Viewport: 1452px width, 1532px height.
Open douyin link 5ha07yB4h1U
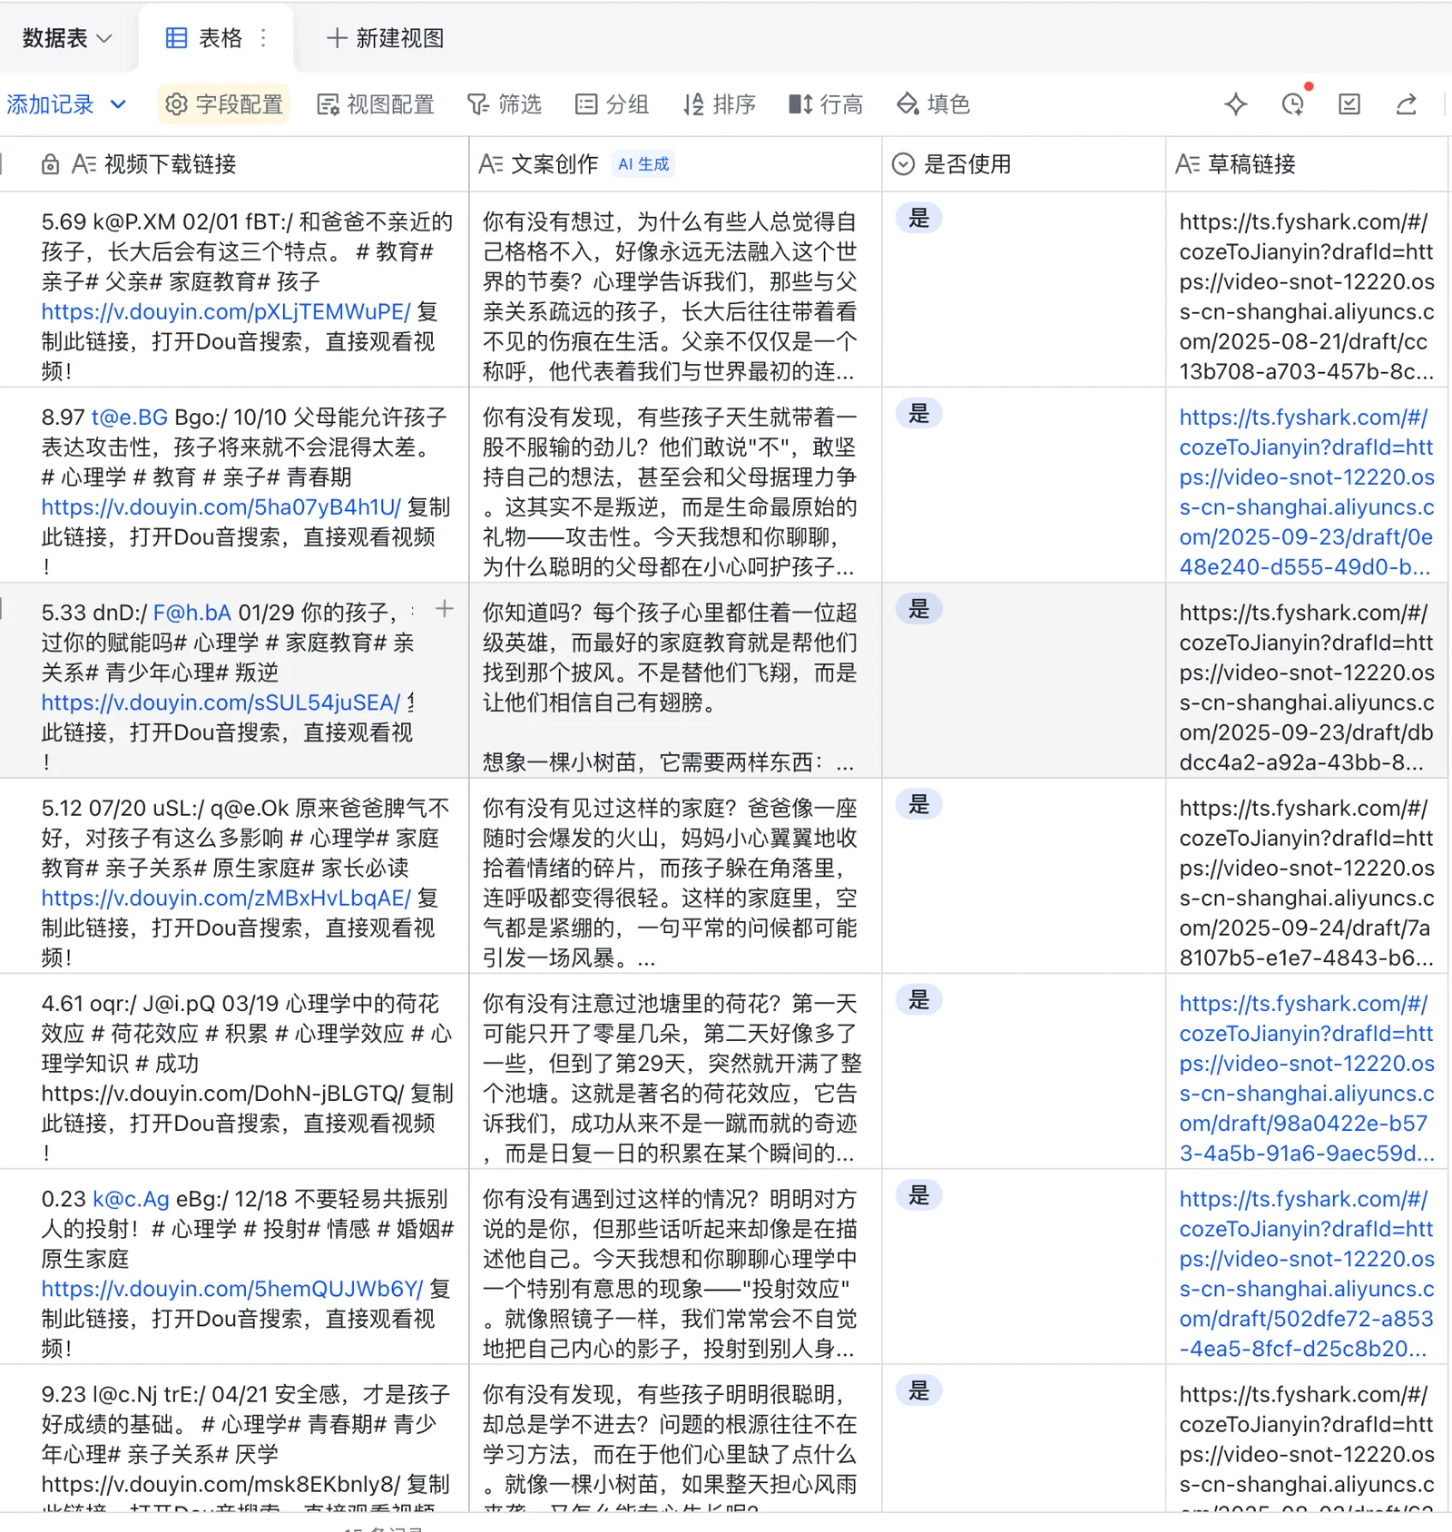221,506
